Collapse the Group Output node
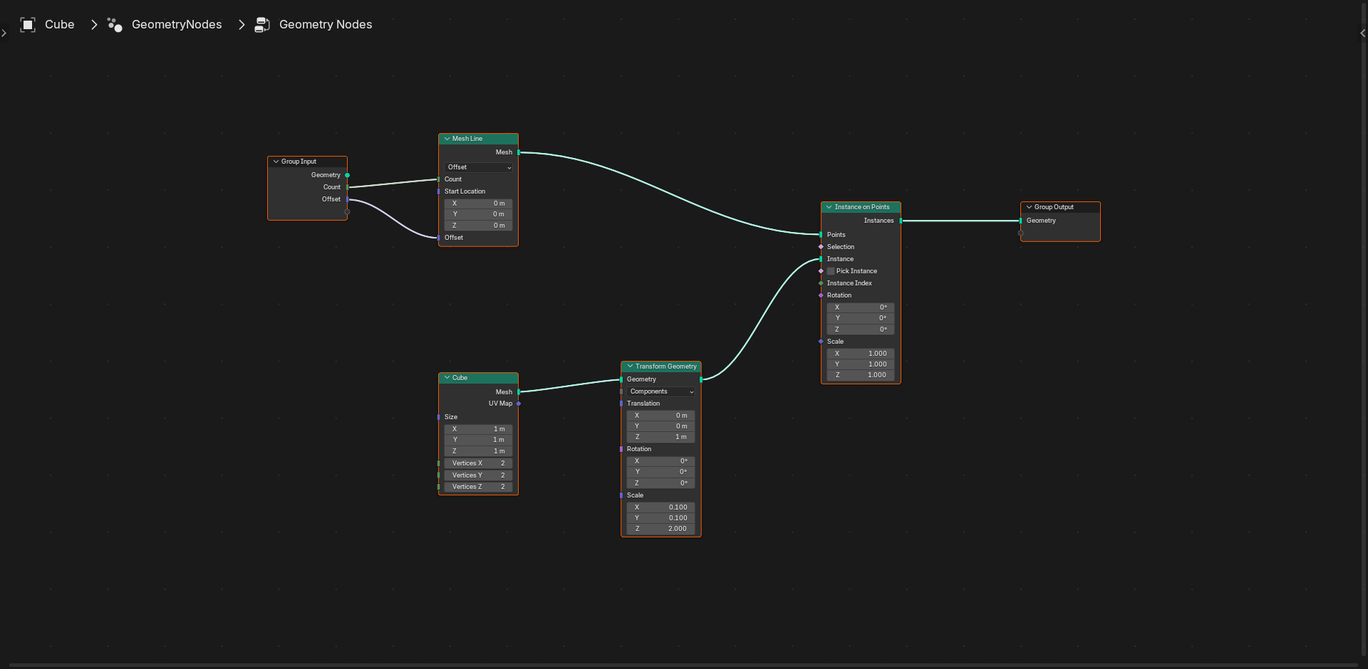The image size is (1368, 669). (1029, 207)
